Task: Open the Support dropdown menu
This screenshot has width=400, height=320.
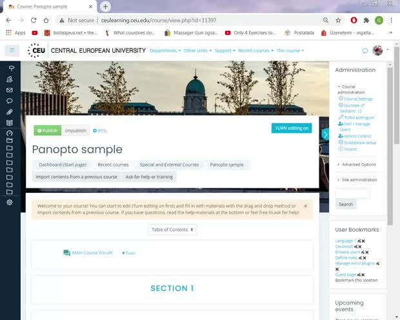Action: pos(225,50)
